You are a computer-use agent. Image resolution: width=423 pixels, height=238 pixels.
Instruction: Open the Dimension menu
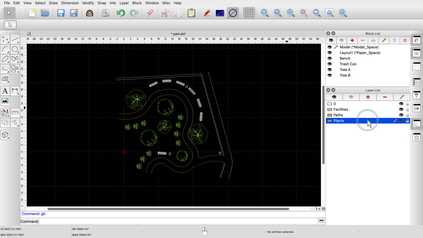pos(70,3)
